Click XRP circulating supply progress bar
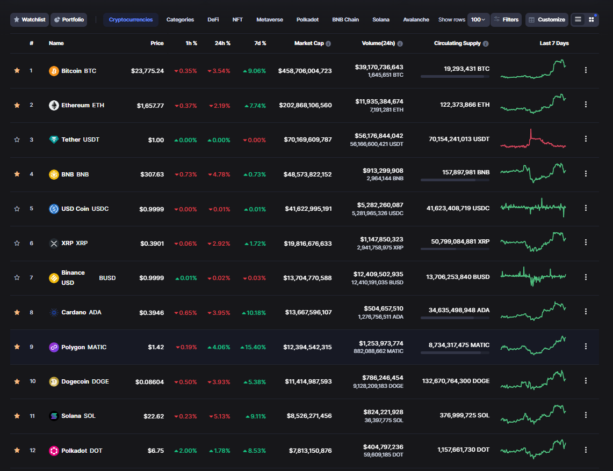This screenshot has width=613, height=471. click(455, 249)
